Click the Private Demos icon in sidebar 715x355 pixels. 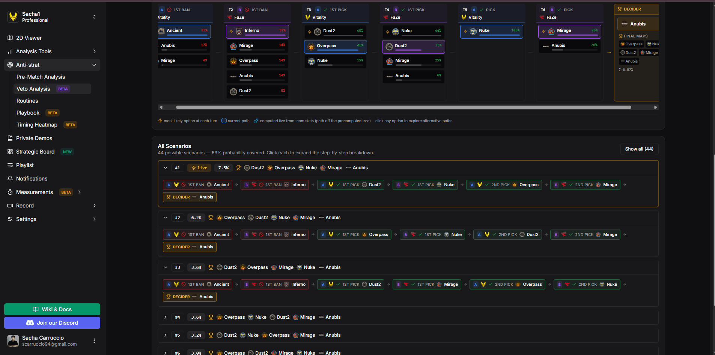(10, 138)
